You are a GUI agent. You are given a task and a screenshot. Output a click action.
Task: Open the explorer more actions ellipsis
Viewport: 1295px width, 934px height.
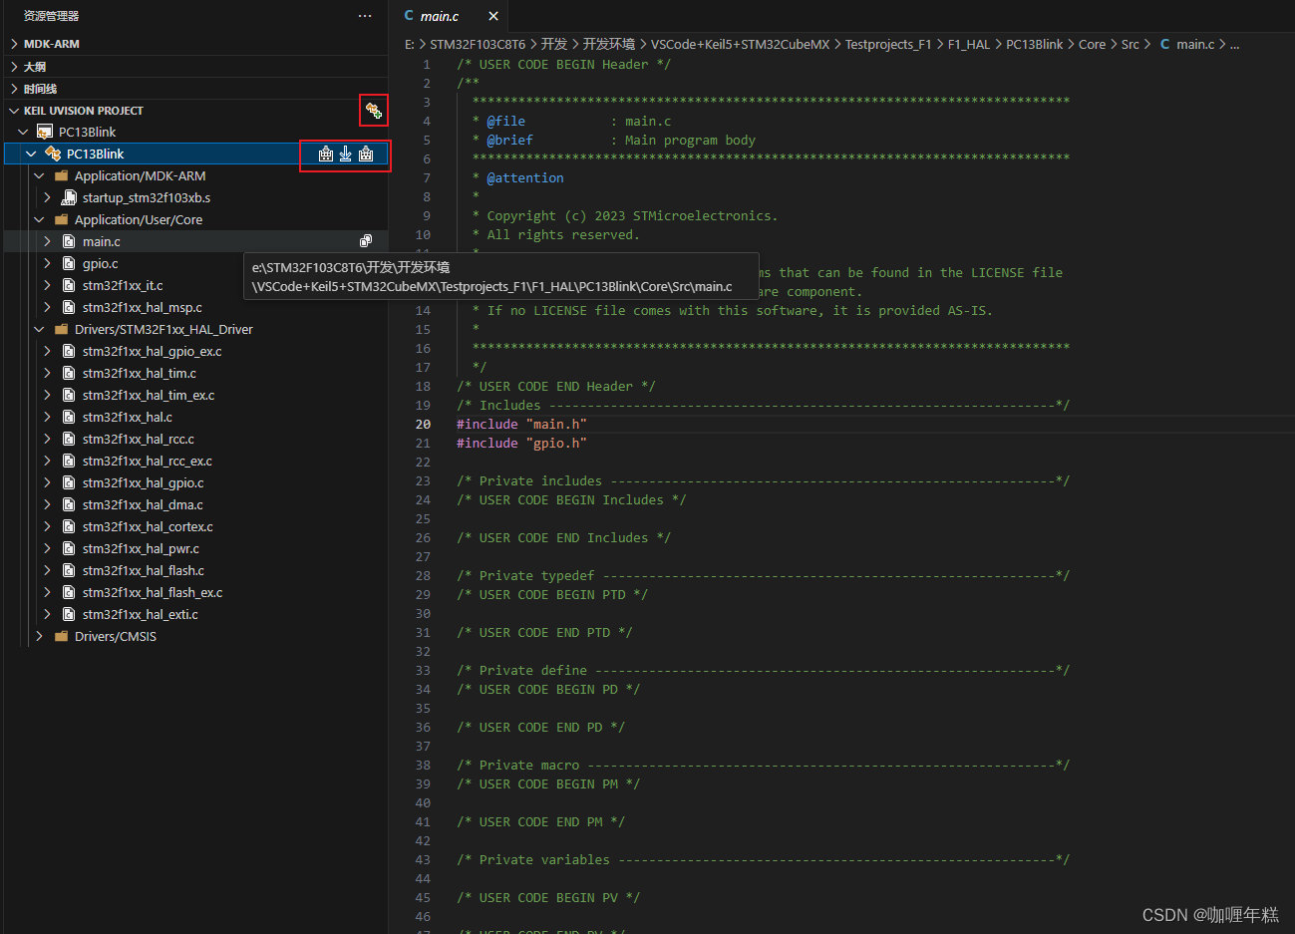coord(365,16)
